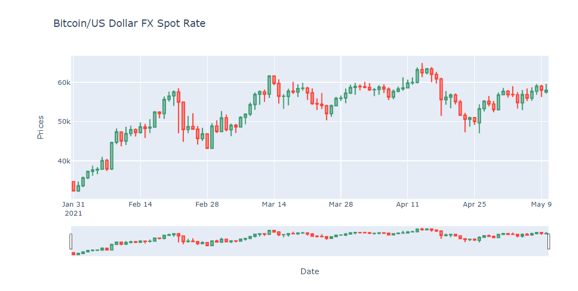Click the chart title Bitcoin/US Dollar FX Spot Rate
The image size is (578, 291).
[130, 23]
